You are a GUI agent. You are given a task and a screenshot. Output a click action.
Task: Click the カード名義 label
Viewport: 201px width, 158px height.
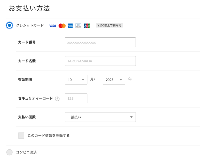(27, 61)
